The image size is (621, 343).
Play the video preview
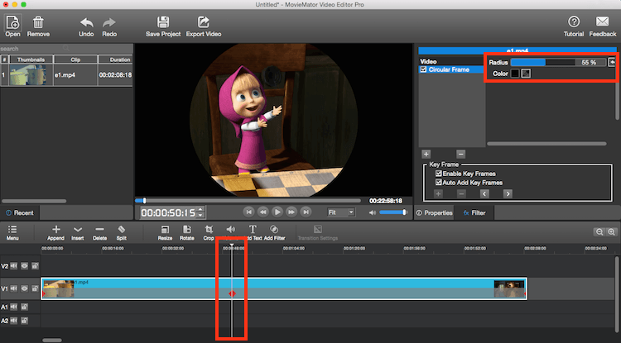277,212
